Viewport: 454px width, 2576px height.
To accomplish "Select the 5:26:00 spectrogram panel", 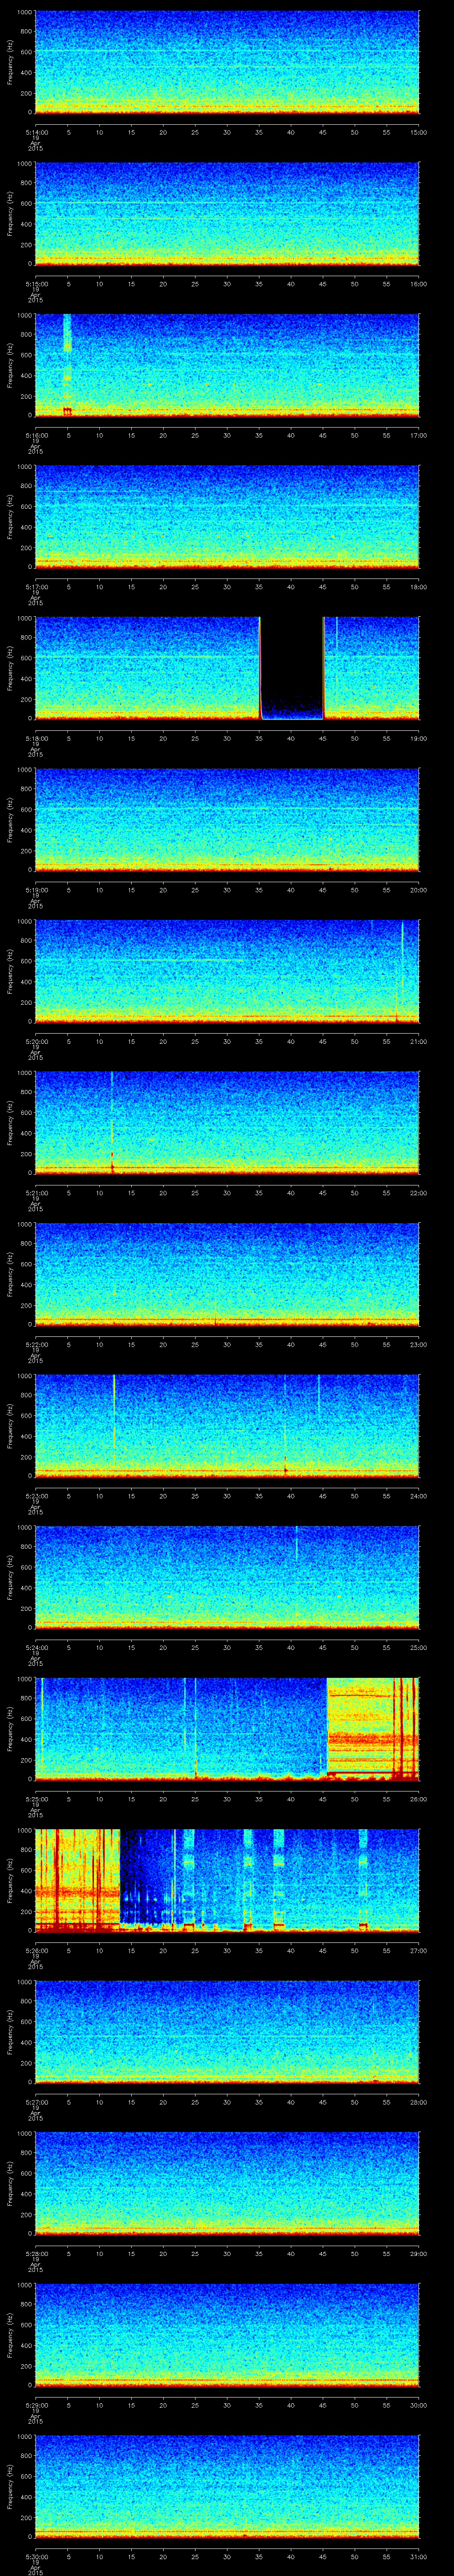I will coord(227,1881).
